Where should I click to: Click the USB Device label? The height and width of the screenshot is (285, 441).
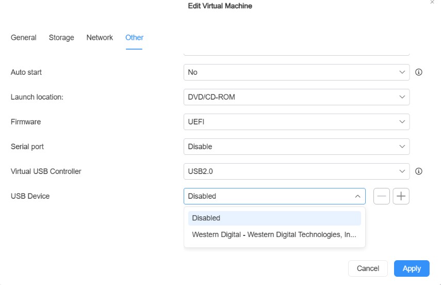coord(30,196)
